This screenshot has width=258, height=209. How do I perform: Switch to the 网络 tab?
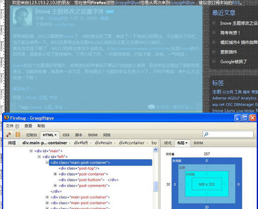[x=106, y=135]
